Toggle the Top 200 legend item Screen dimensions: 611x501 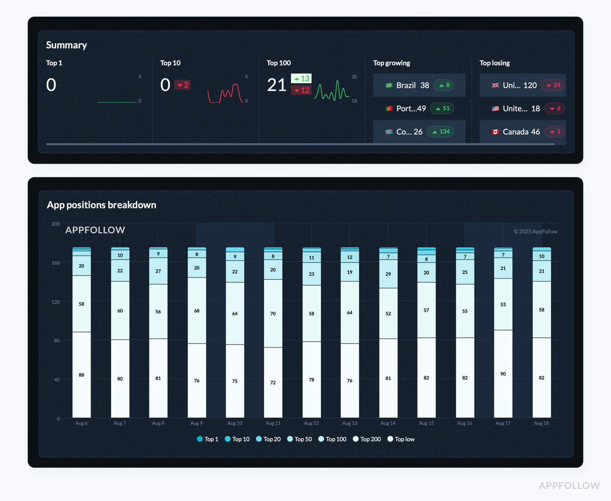click(367, 439)
